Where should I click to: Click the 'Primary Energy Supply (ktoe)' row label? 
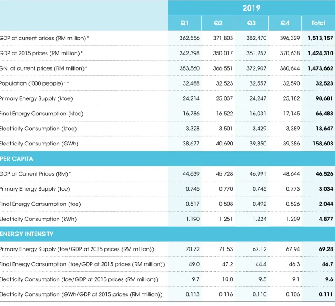point(36,98)
